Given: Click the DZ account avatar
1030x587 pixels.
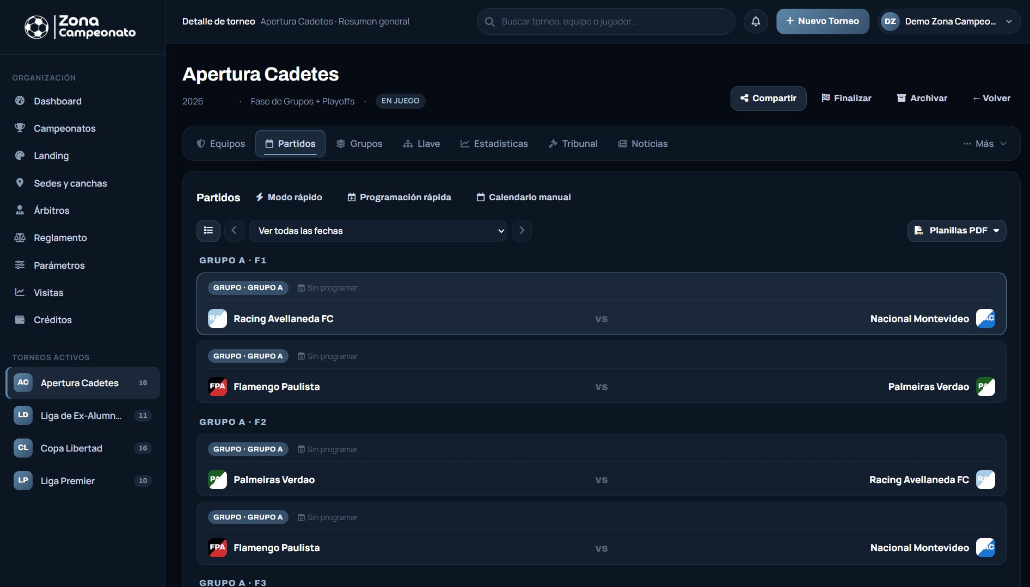Looking at the screenshot, I should (890, 21).
